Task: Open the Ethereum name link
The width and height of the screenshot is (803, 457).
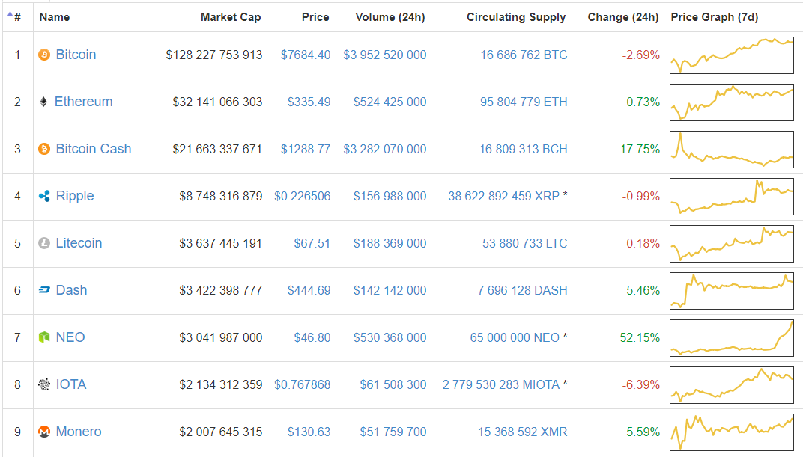Action: point(84,102)
